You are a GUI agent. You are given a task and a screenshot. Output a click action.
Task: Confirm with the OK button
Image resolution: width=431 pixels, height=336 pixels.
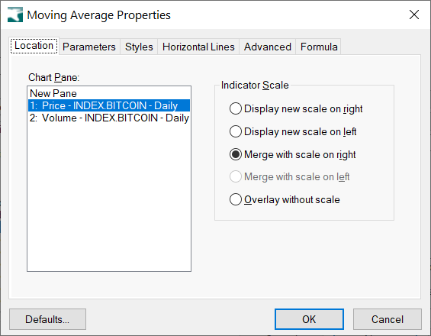[309, 319]
